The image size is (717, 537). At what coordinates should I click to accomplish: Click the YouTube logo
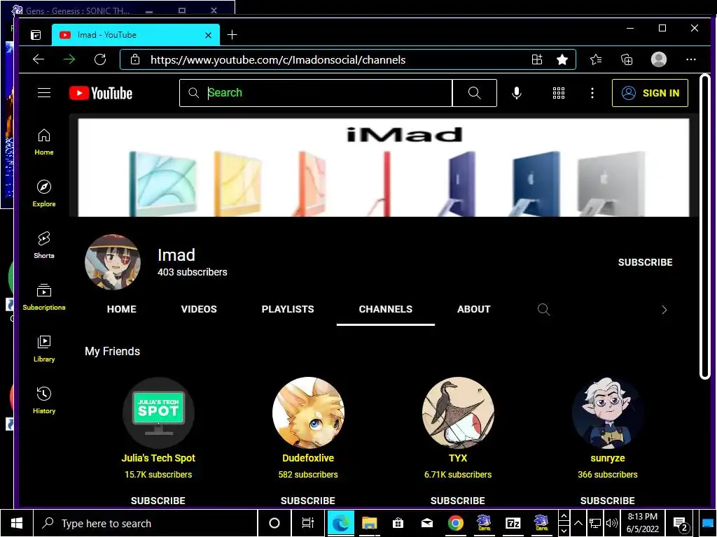point(101,93)
